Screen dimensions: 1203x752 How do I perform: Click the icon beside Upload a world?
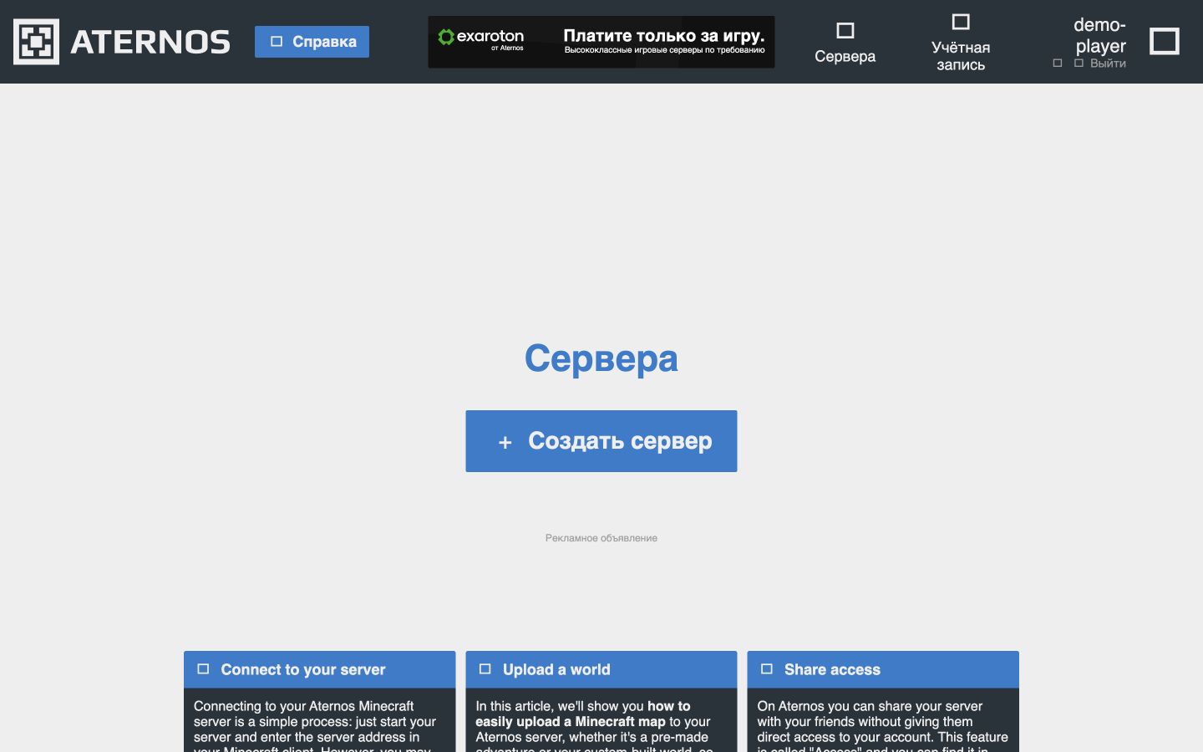coord(485,669)
